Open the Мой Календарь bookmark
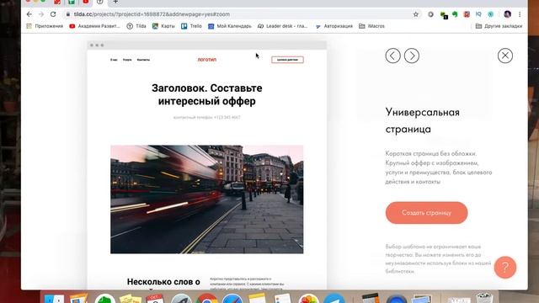The width and height of the screenshot is (539, 303). click(x=230, y=26)
